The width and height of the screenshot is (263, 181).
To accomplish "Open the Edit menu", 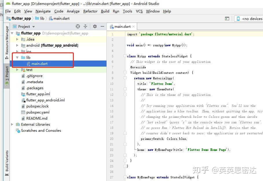I will 17,11.
